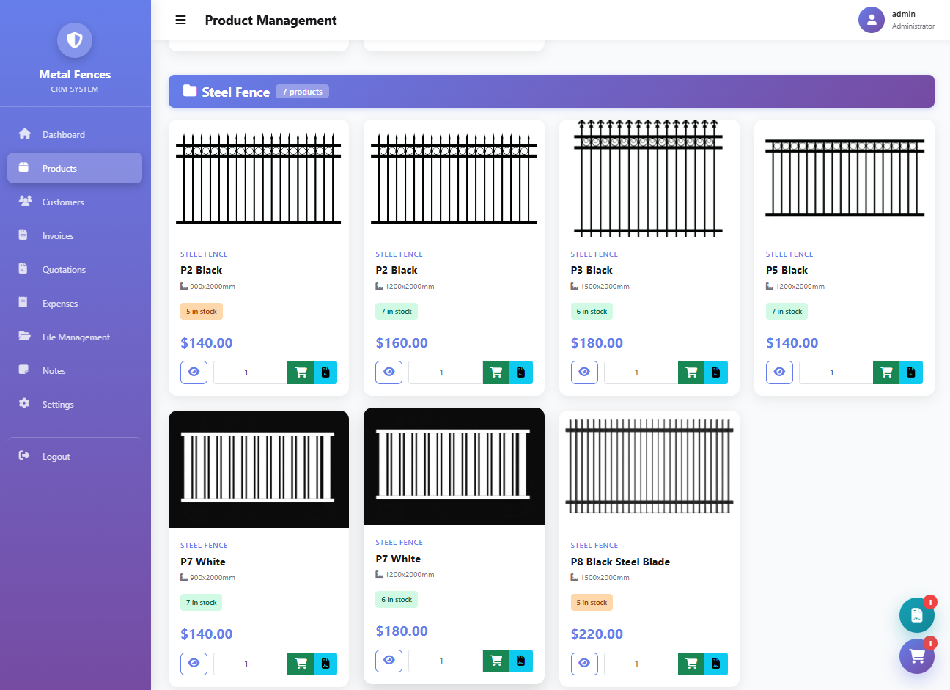Open the floating shopping cart button

(916, 656)
